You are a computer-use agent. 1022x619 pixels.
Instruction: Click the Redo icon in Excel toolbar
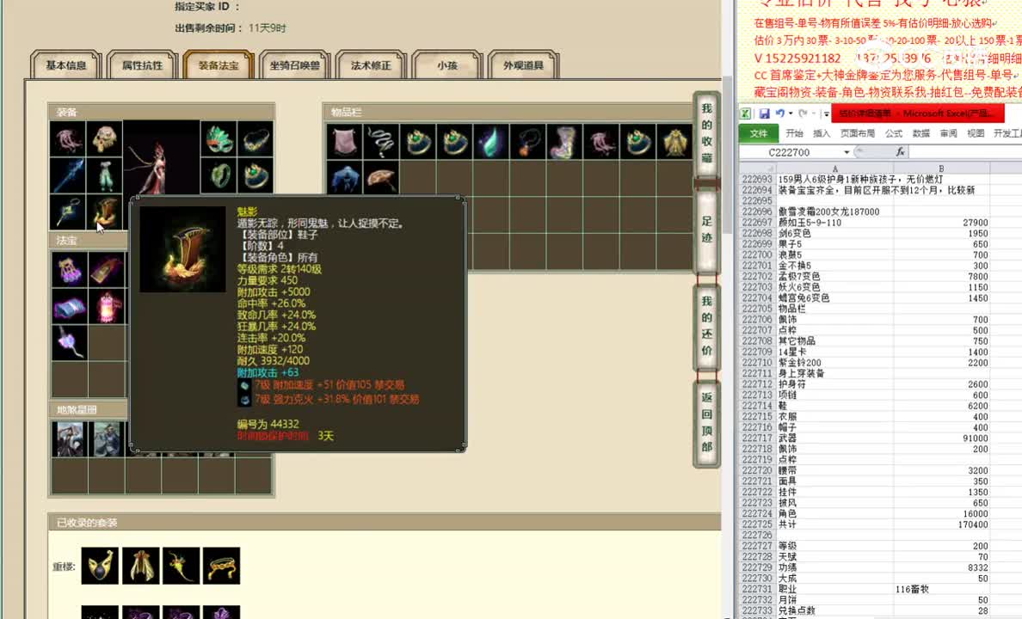click(x=803, y=113)
